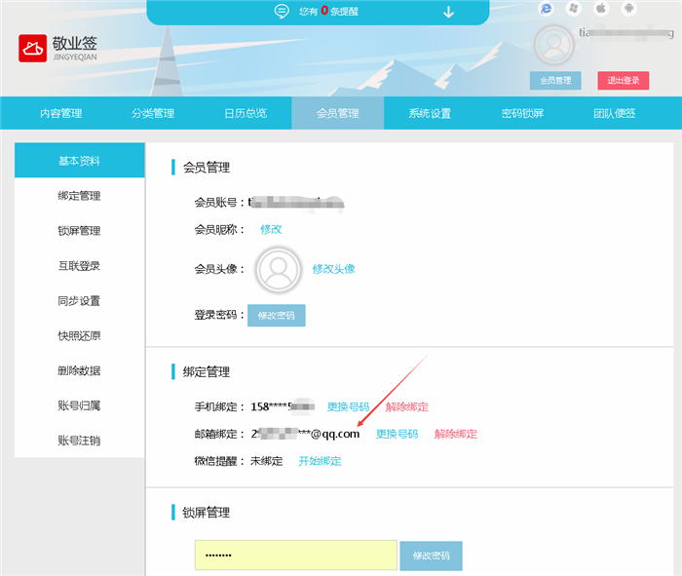Click the user avatar in the header

click(x=554, y=45)
